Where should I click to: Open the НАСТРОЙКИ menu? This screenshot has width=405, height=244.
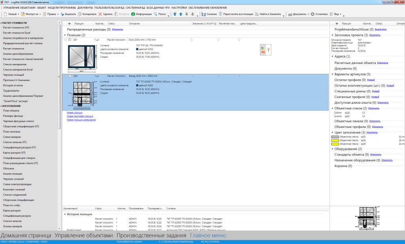pyautogui.click(x=179, y=8)
